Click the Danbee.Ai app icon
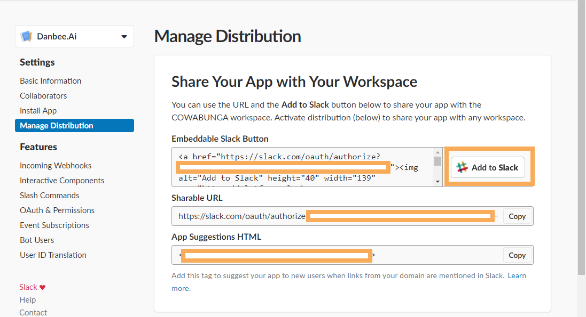 26,36
